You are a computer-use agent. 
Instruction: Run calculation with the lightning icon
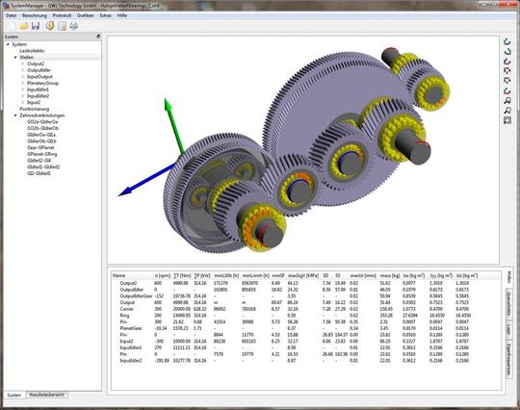[50, 26]
